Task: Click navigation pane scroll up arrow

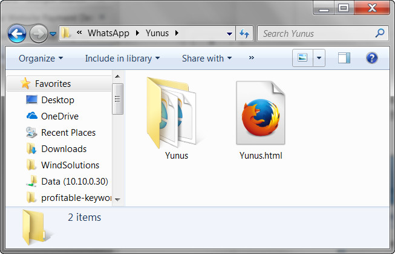Action: (117, 77)
